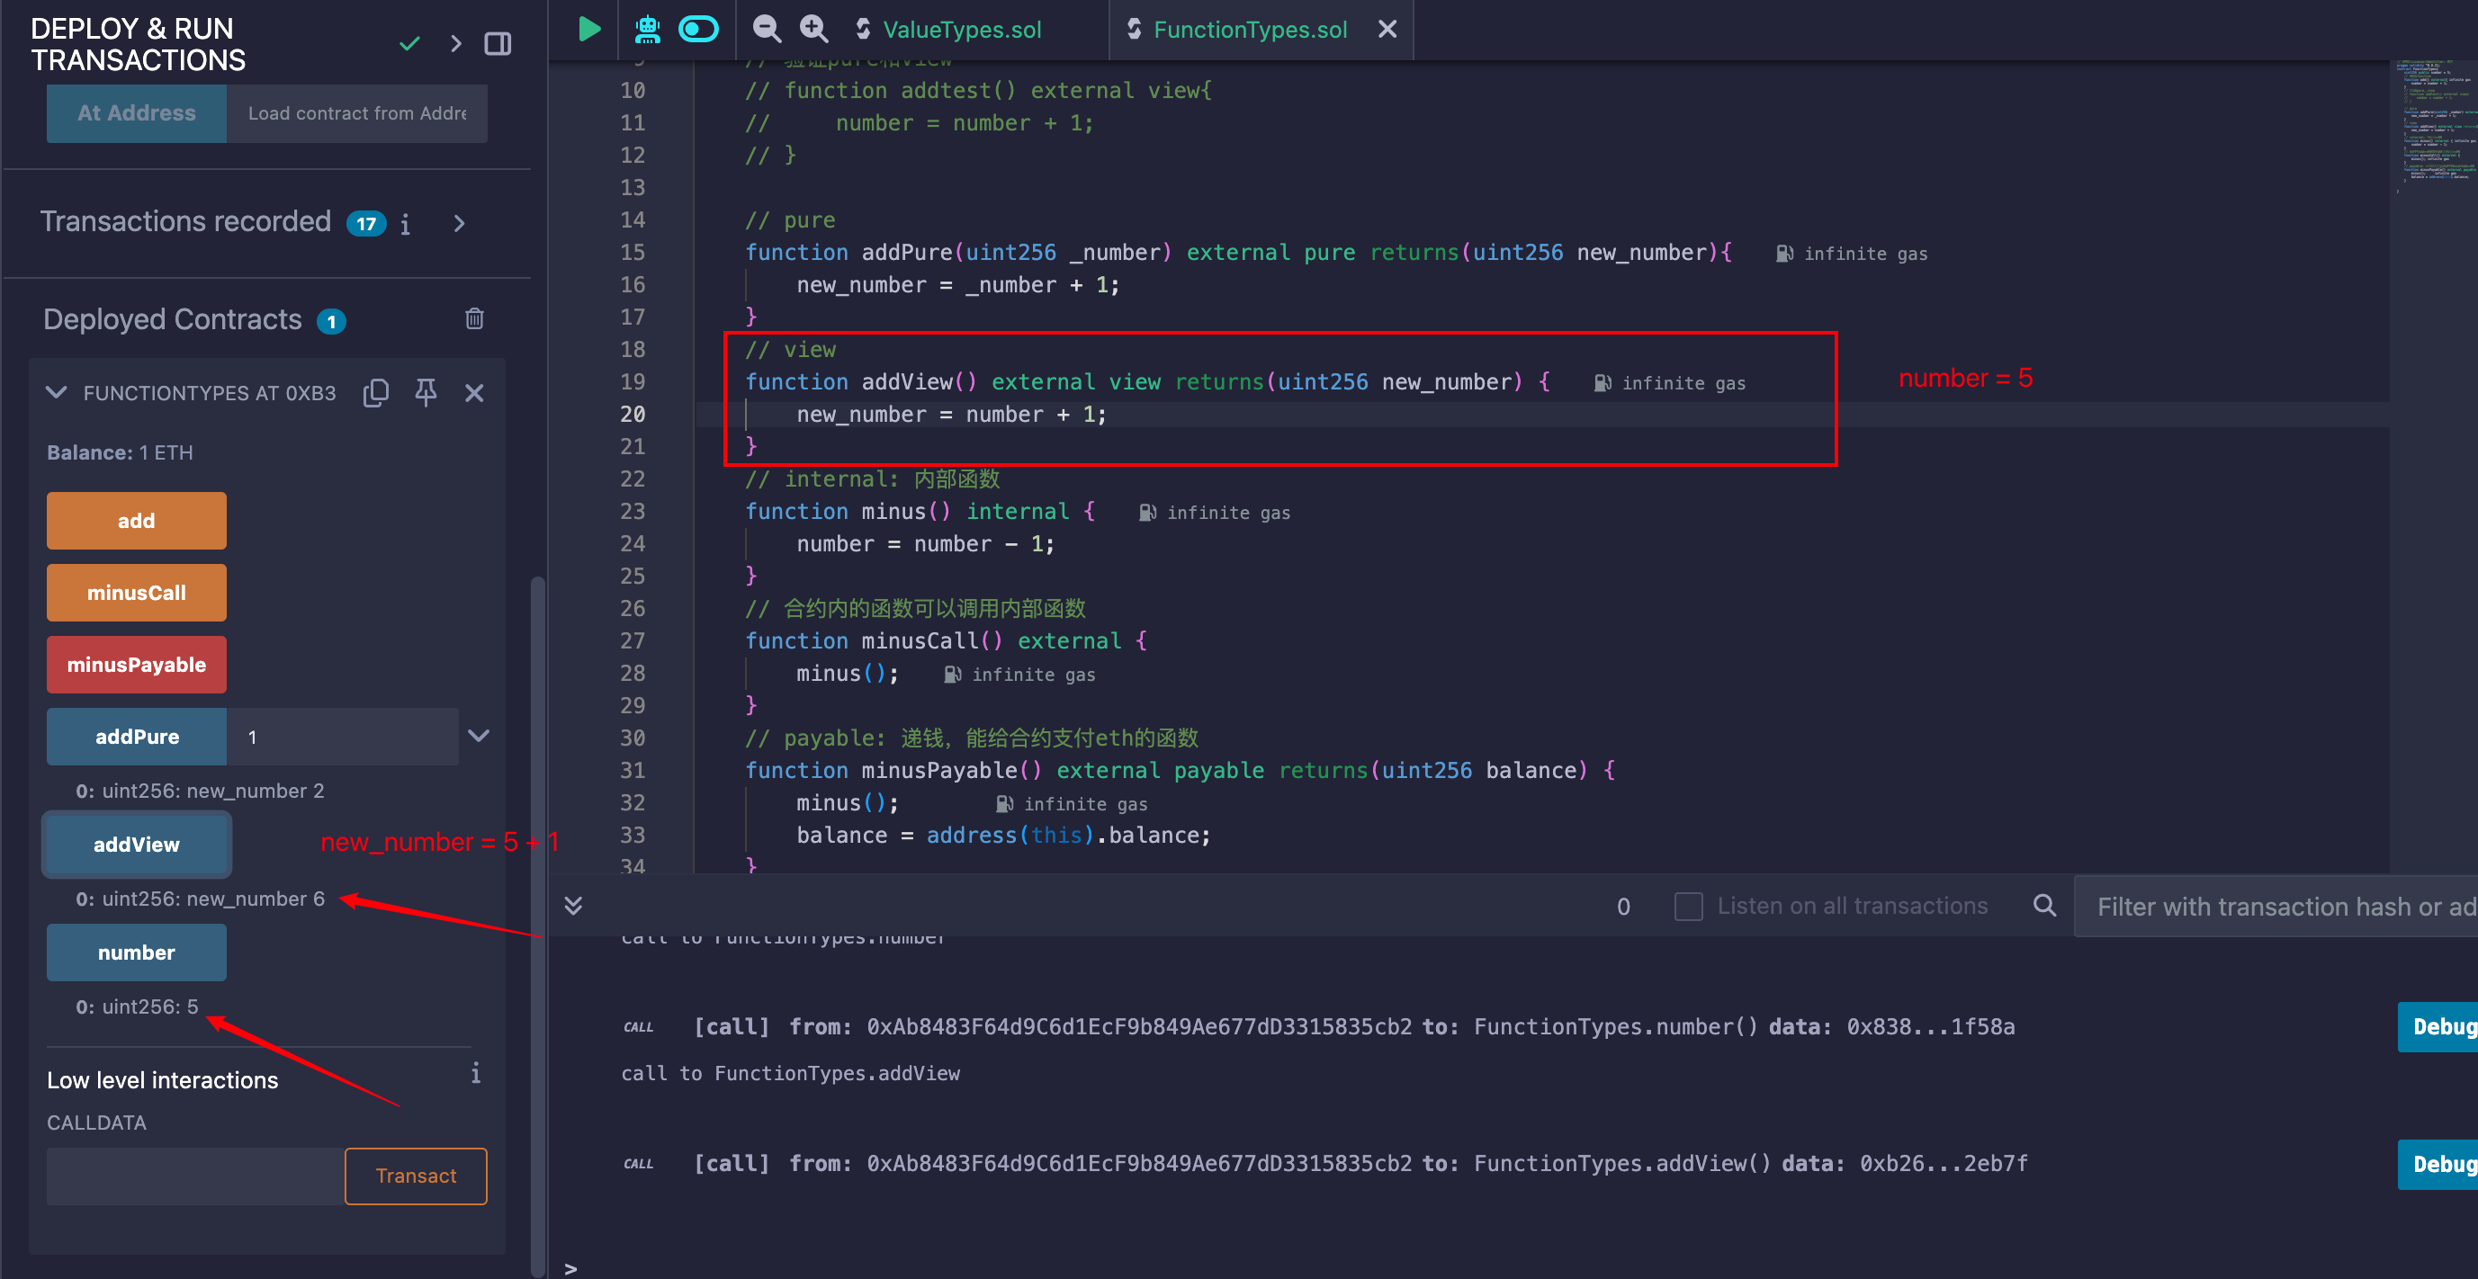Focus the CALLDATA input field
This screenshot has height=1279, width=2478.
coord(195,1176)
